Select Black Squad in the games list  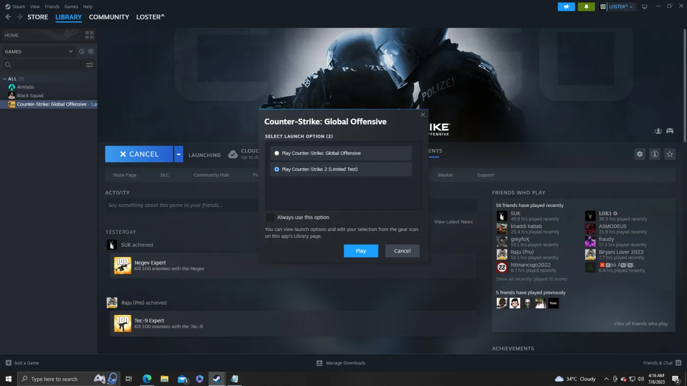pyautogui.click(x=30, y=96)
